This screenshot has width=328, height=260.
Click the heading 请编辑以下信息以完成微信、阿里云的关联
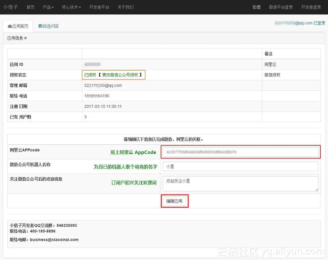tap(163, 139)
